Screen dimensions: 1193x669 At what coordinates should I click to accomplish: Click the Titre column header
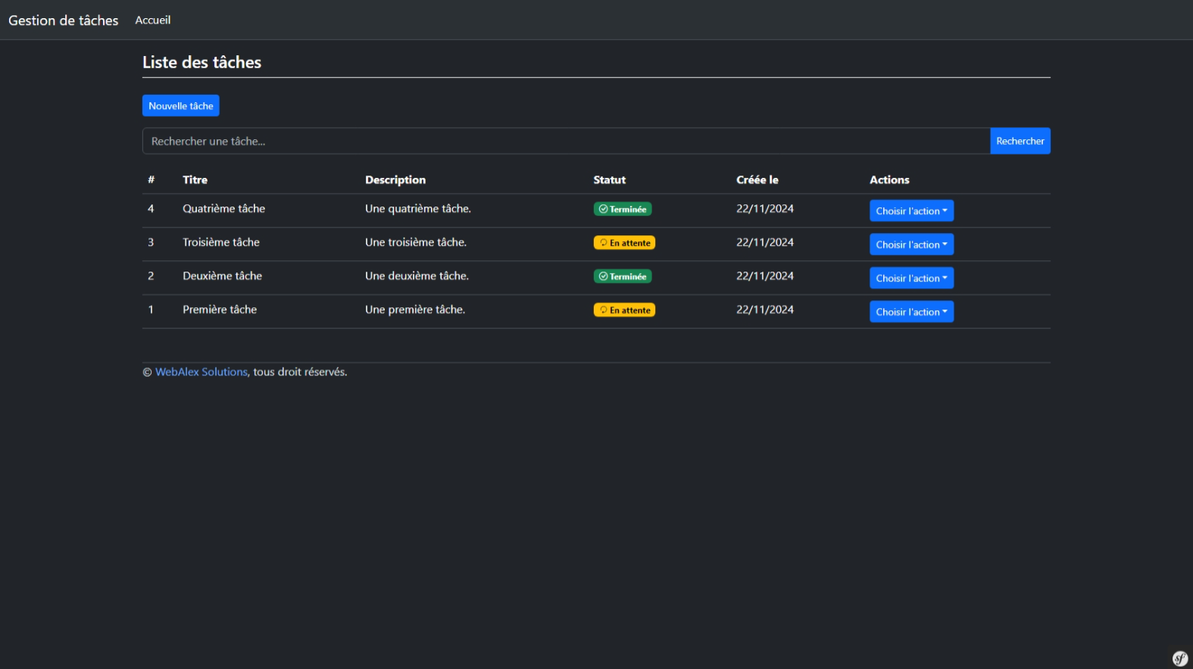(x=195, y=180)
